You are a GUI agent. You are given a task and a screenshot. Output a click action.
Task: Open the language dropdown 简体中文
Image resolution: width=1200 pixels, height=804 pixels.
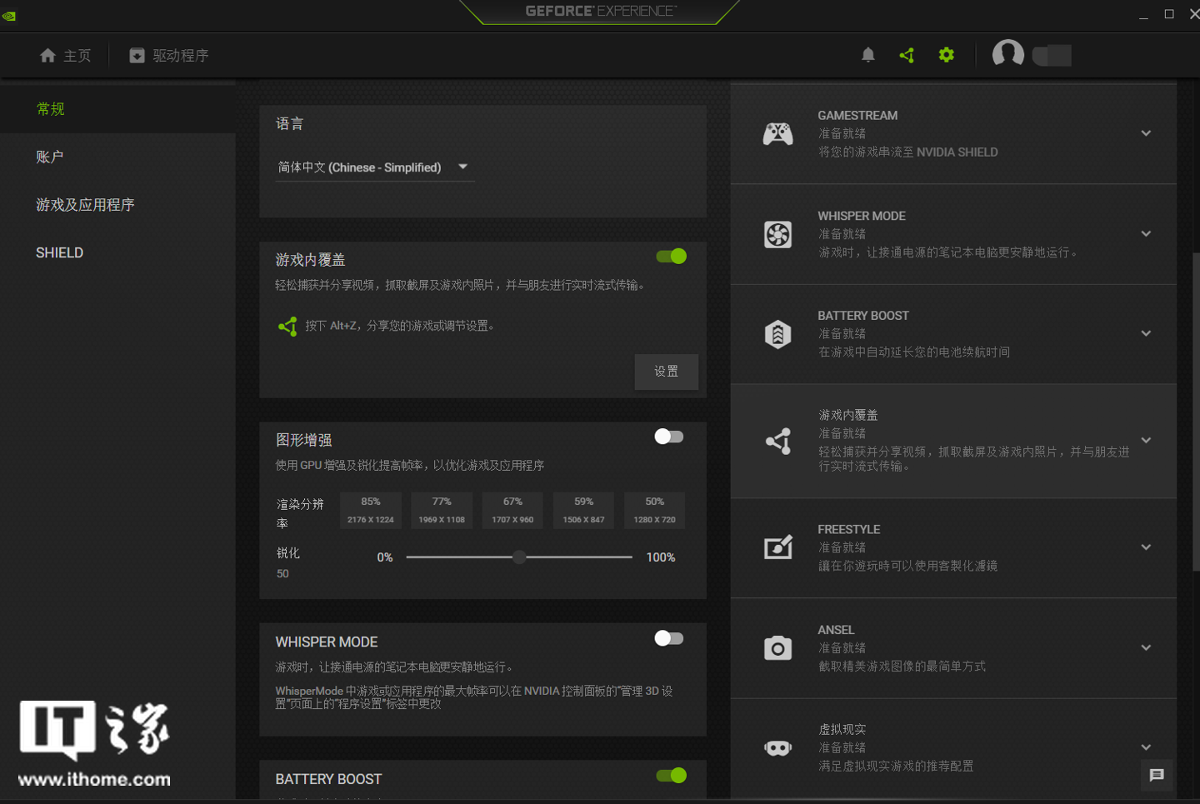point(374,167)
